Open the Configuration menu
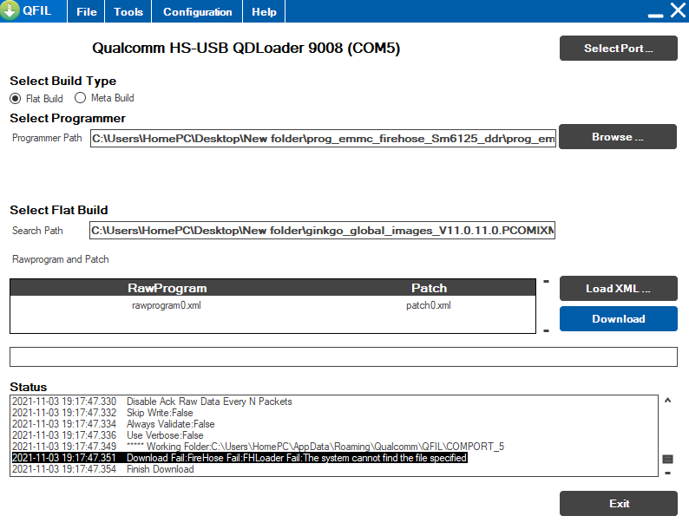 point(197,11)
